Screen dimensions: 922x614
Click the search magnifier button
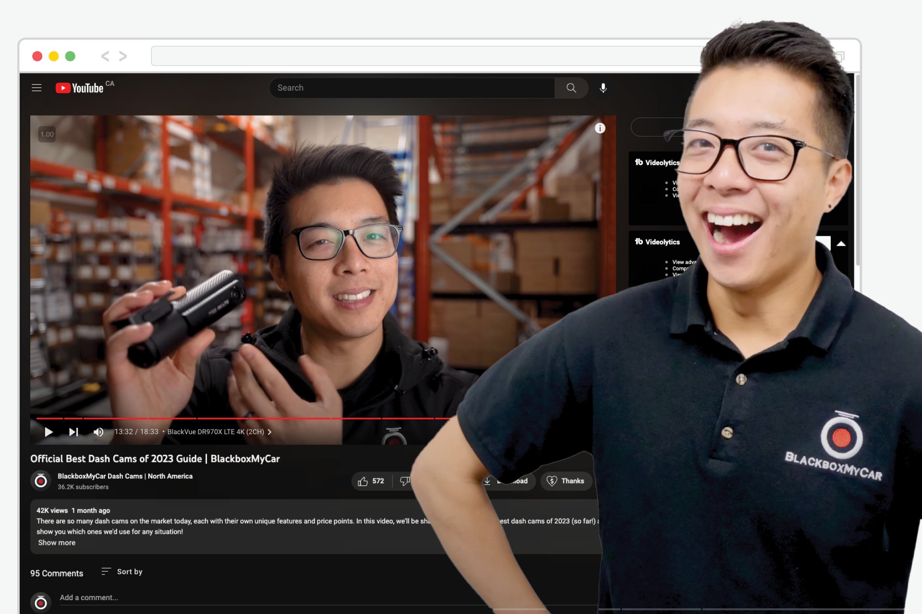coord(571,88)
